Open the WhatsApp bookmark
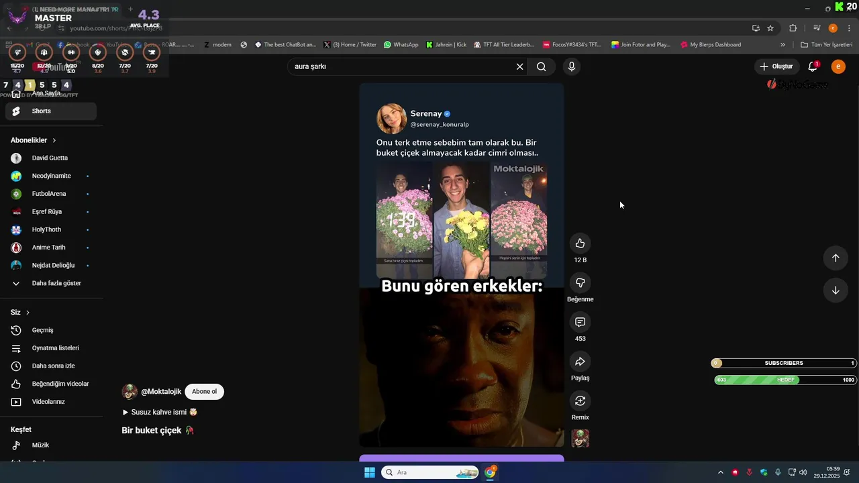This screenshot has height=483, width=859. (x=401, y=45)
